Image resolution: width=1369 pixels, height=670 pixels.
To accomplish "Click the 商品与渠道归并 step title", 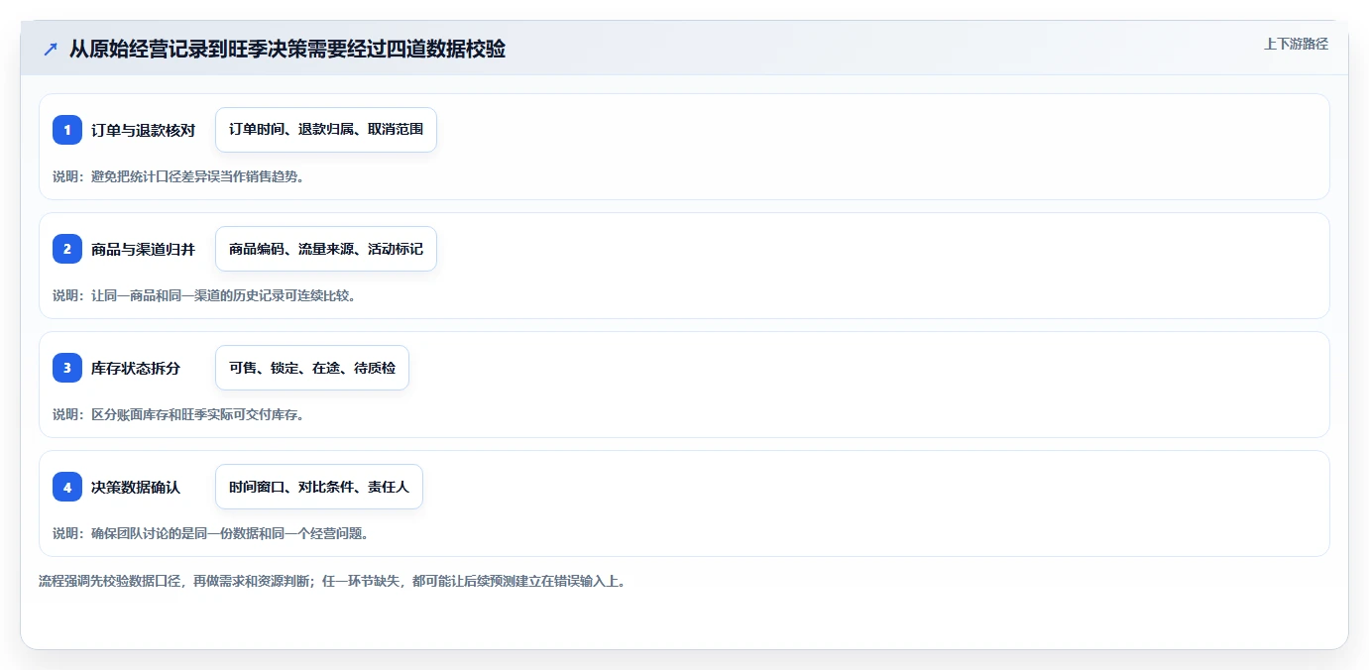I will click(143, 249).
